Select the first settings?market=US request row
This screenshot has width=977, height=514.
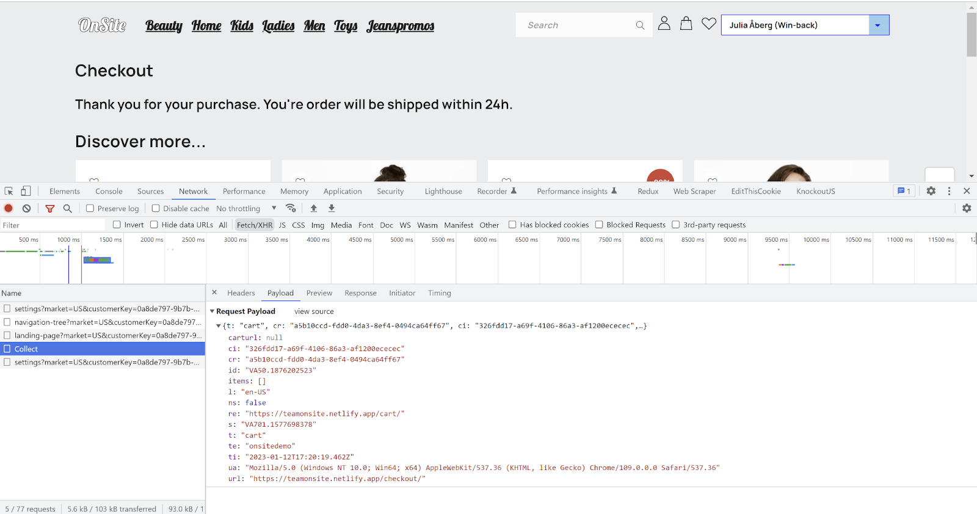[103, 308]
